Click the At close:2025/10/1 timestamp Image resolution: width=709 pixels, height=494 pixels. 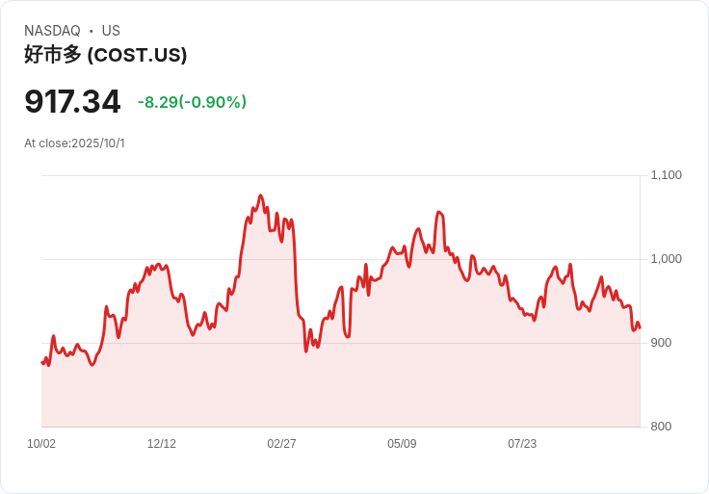click(x=74, y=143)
